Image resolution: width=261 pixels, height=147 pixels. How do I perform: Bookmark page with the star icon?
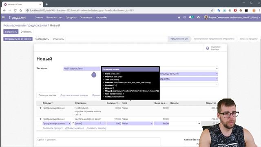(x=212, y=10)
